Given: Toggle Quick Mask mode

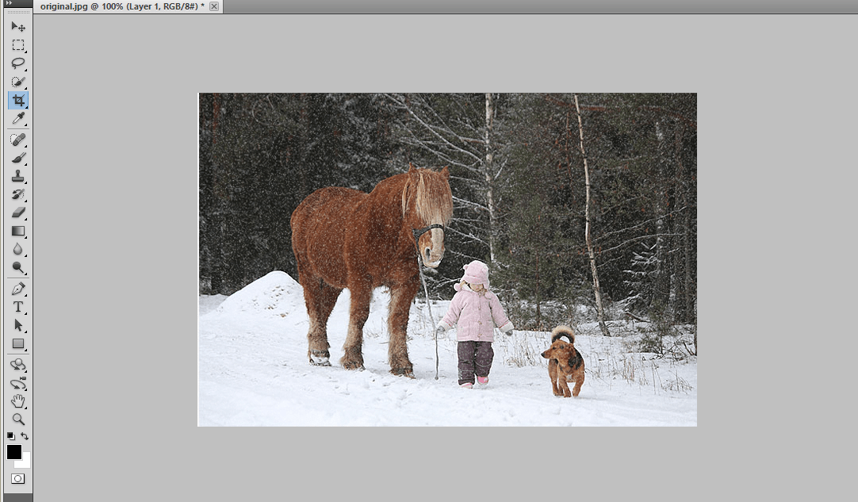Looking at the screenshot, I should click(x=18, y=478).
